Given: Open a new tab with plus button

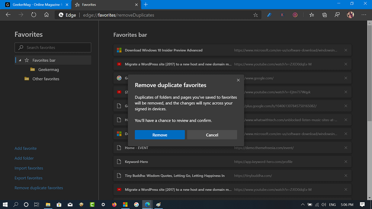Looking at the screenshot, I should click(146, 4).
